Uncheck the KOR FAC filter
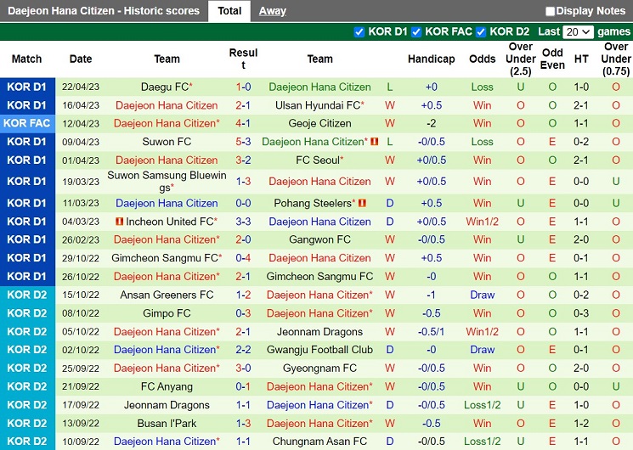 416,32
